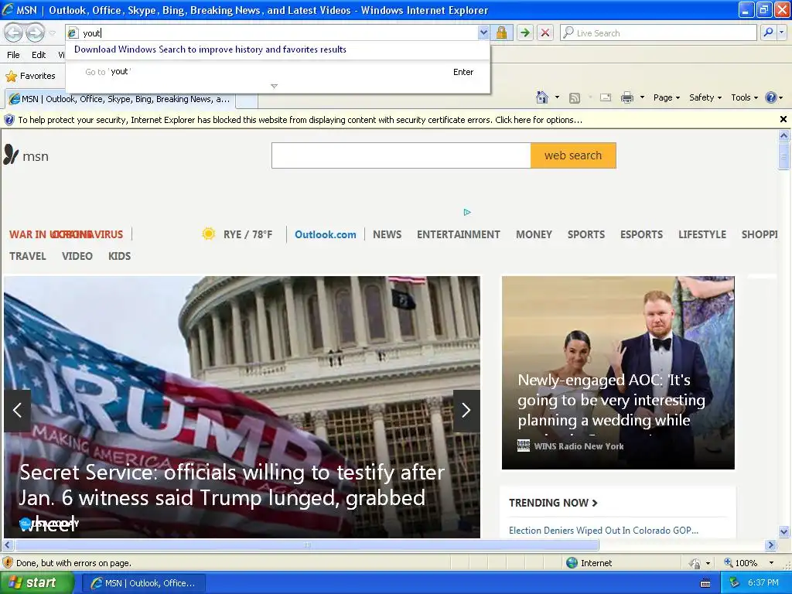Open the Newly-engaged AOC story thumbnail
This screenshot has width=792, height=594.
coord(618,373)
